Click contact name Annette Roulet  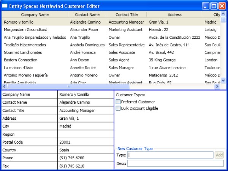(83, 68)
